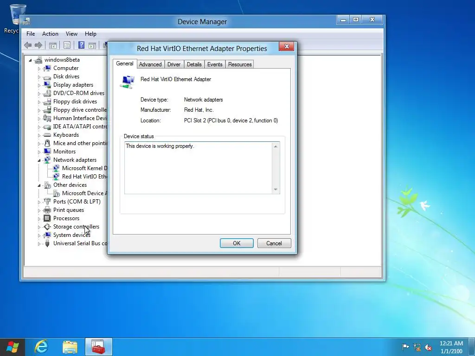This screenshot has height=356, width=475.
Task: Select the Print queues icon
Action: 47,210
